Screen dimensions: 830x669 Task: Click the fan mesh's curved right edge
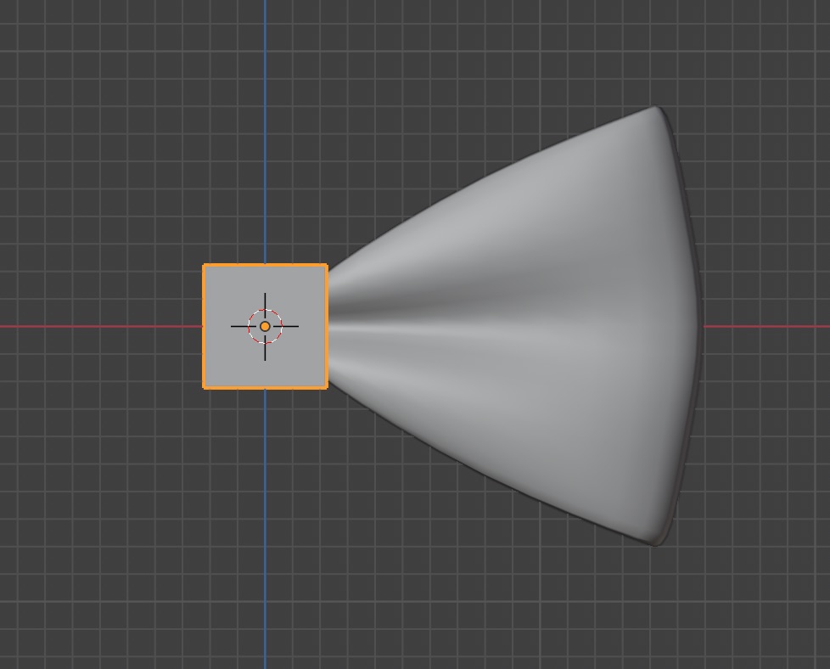pos(697,326)
